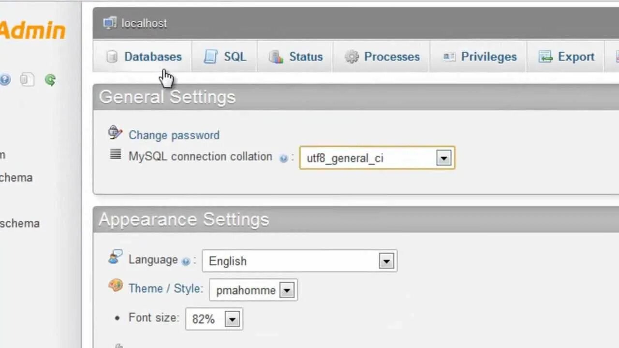Open the English language dropdown
The width and height of the screenshot is (619, 348).
click(386, 261)
